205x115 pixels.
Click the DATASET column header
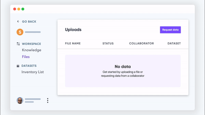coord(174,43)
